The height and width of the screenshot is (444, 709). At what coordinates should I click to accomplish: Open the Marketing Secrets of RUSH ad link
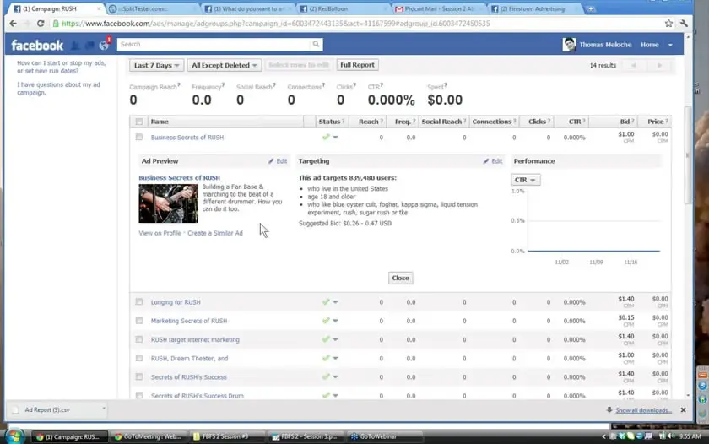tap(189, 321)
